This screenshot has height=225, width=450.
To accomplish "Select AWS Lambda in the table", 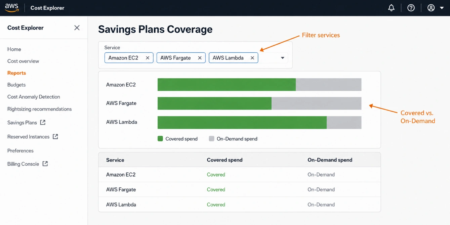I will point(121,205).
